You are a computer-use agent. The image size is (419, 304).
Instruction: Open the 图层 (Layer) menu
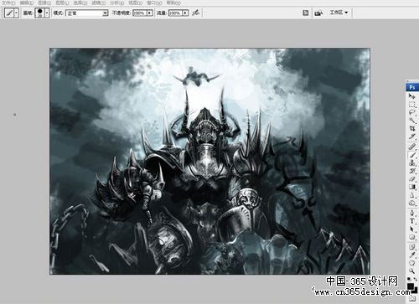pyautogui.click(x=62, y=3)
